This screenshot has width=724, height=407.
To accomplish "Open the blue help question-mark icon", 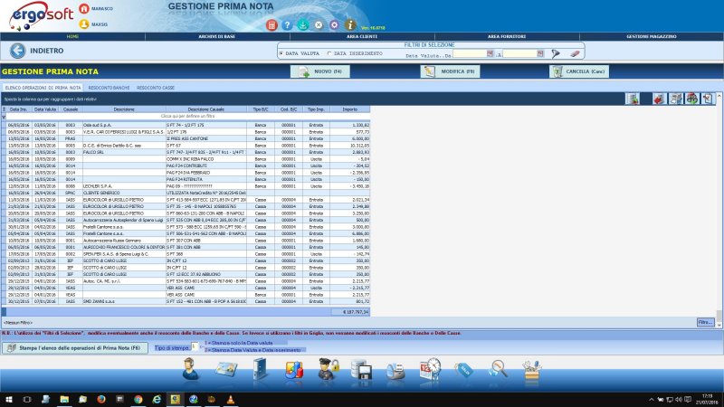I will click(287, 25).
